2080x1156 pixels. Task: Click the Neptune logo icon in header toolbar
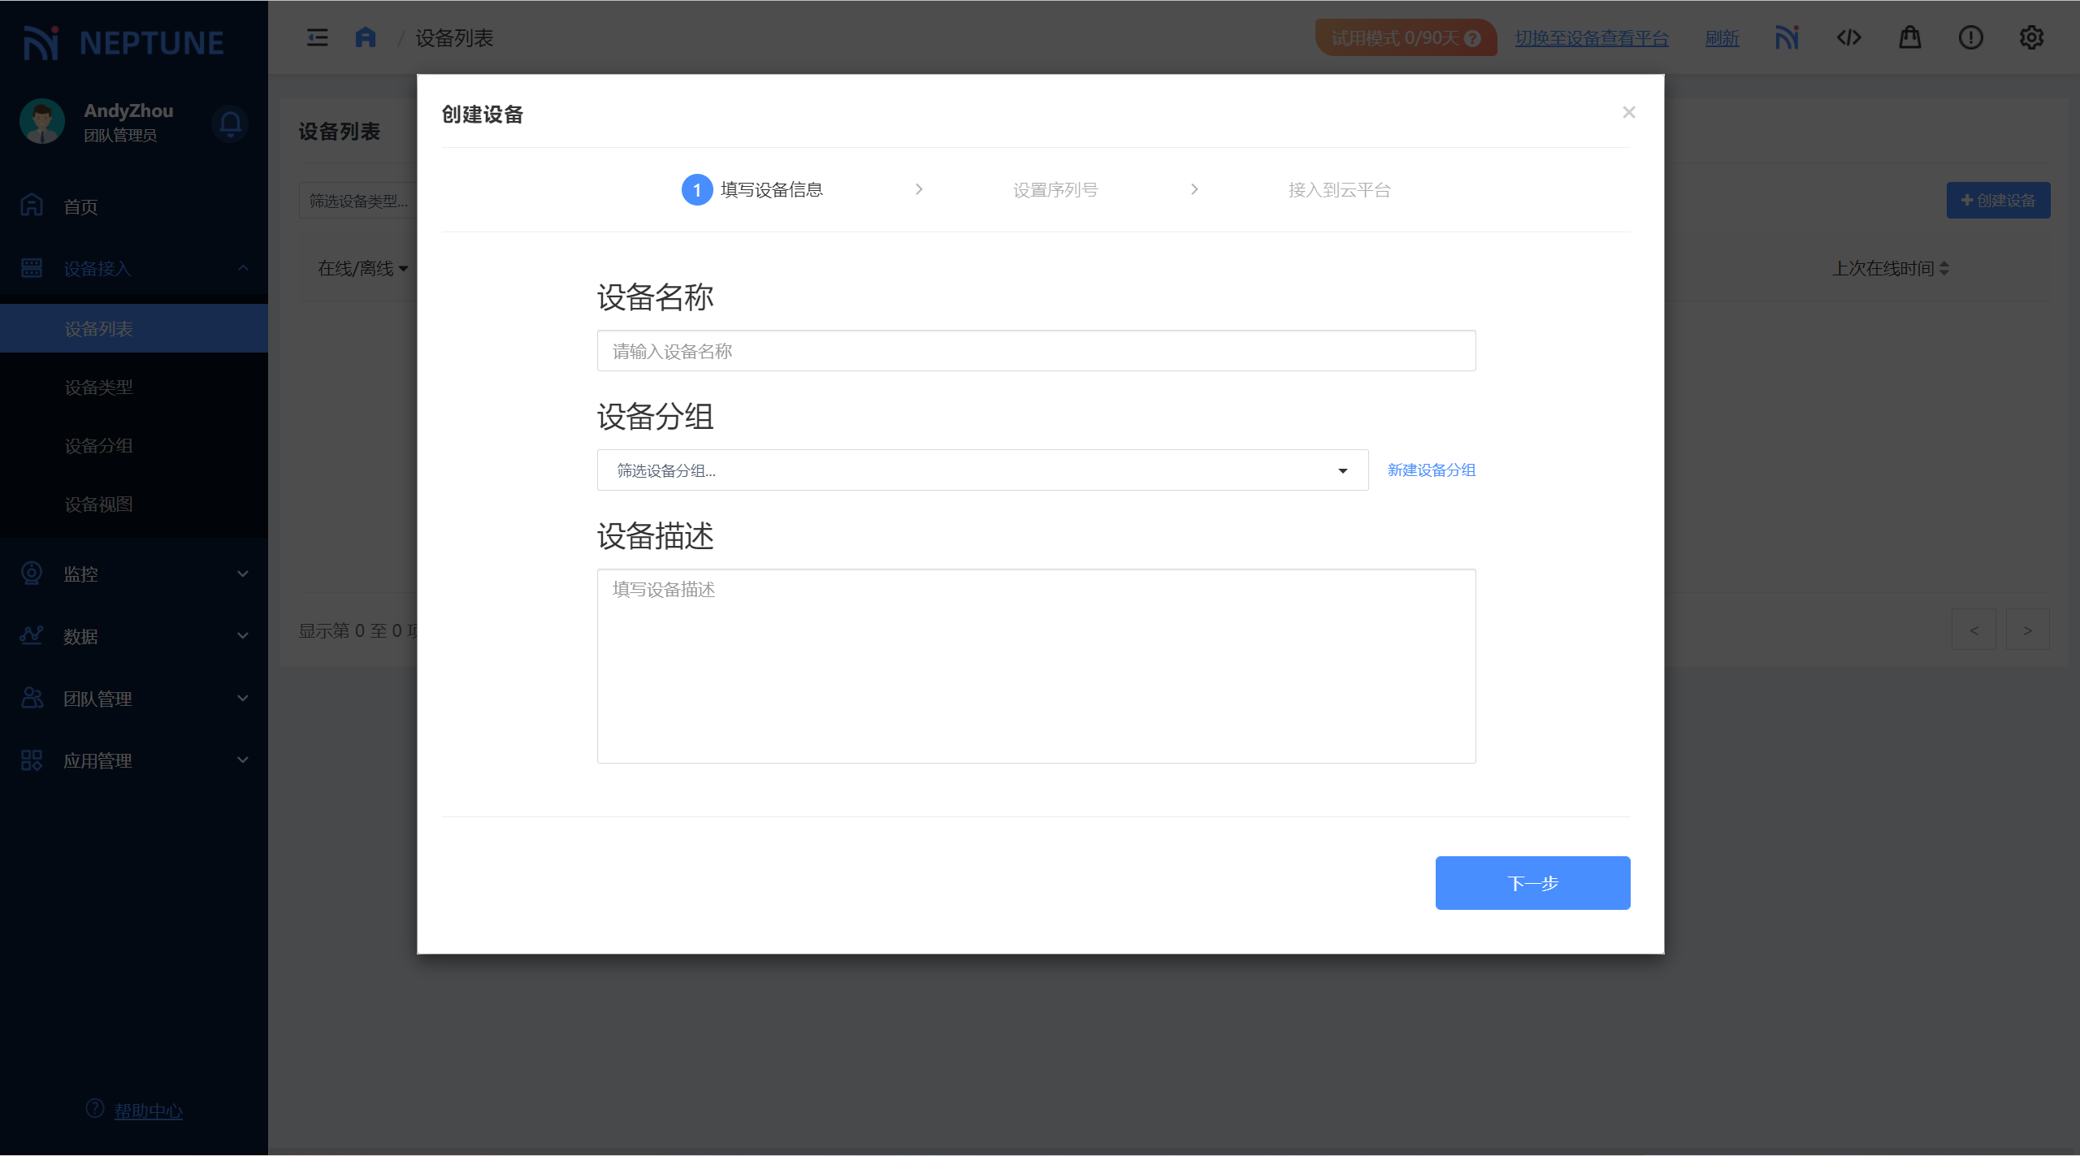coord(1787,37)
